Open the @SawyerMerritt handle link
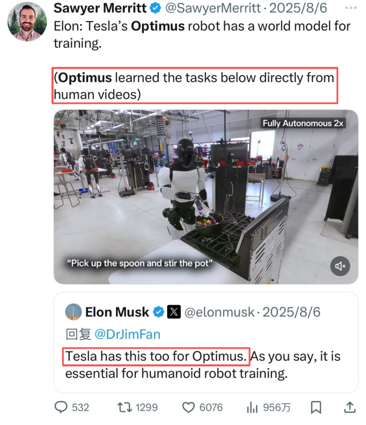The image size is (366, 425). 213,8
